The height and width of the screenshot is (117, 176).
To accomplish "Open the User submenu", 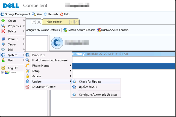I will (13, 60).
